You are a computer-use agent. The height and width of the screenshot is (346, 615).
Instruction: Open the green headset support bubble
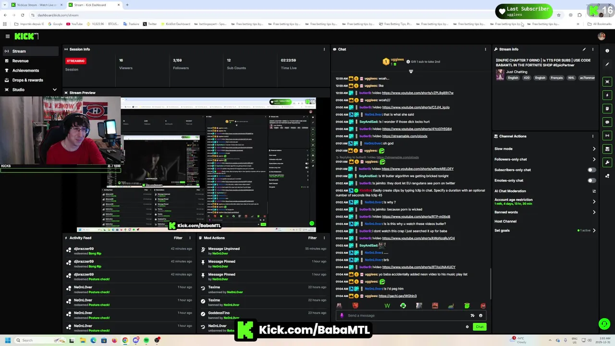pos(604,324)
